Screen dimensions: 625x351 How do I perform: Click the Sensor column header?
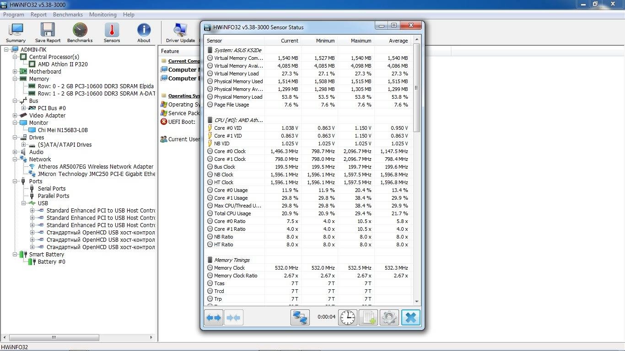click(234, 41)
